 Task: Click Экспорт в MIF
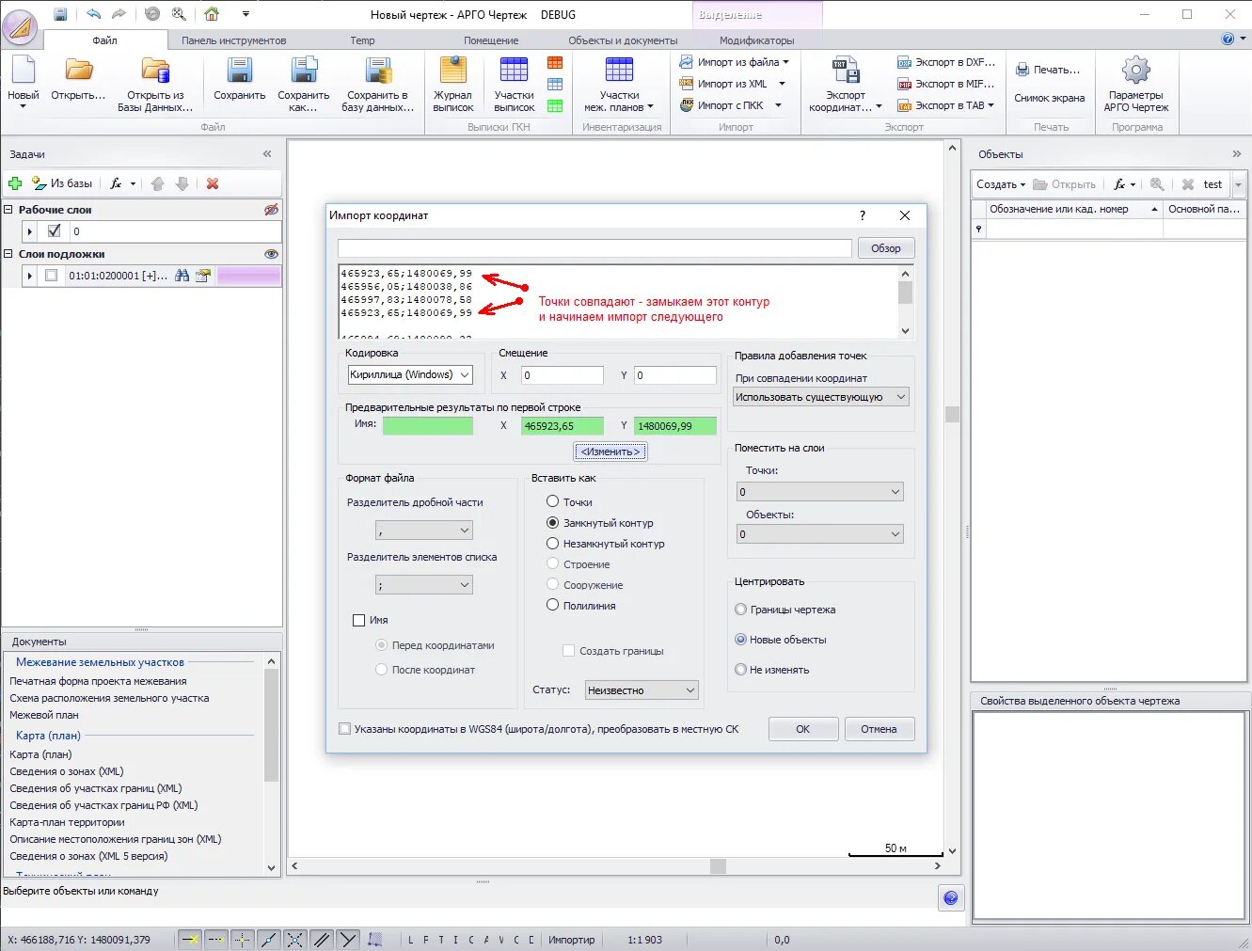[x=945, y=84]
